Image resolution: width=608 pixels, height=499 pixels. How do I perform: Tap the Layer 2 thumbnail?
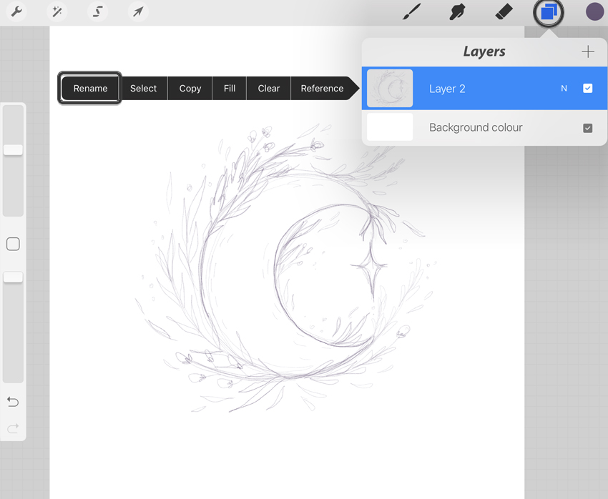pos(389,88)
